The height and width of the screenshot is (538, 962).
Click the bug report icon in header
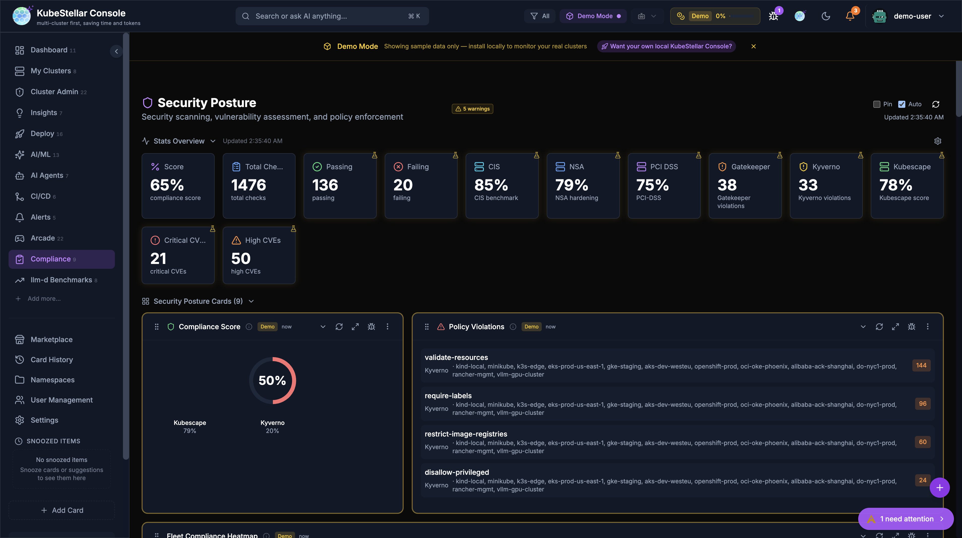774,16
